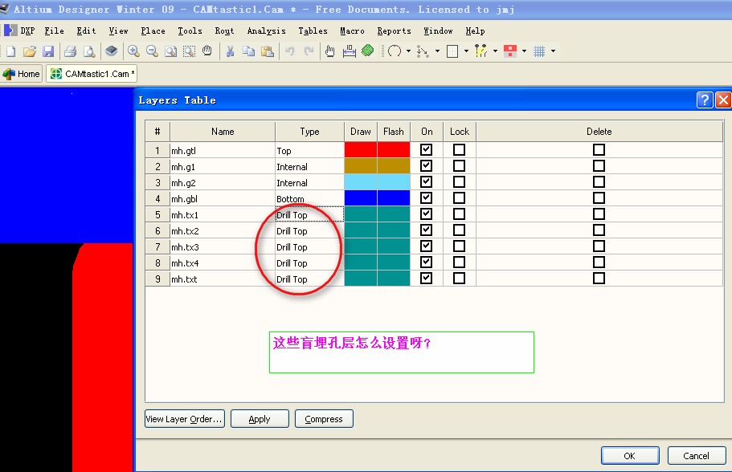Open the DXP system menu icon
This screenshot has height=472, width=732.
click(x=10, y=31)
